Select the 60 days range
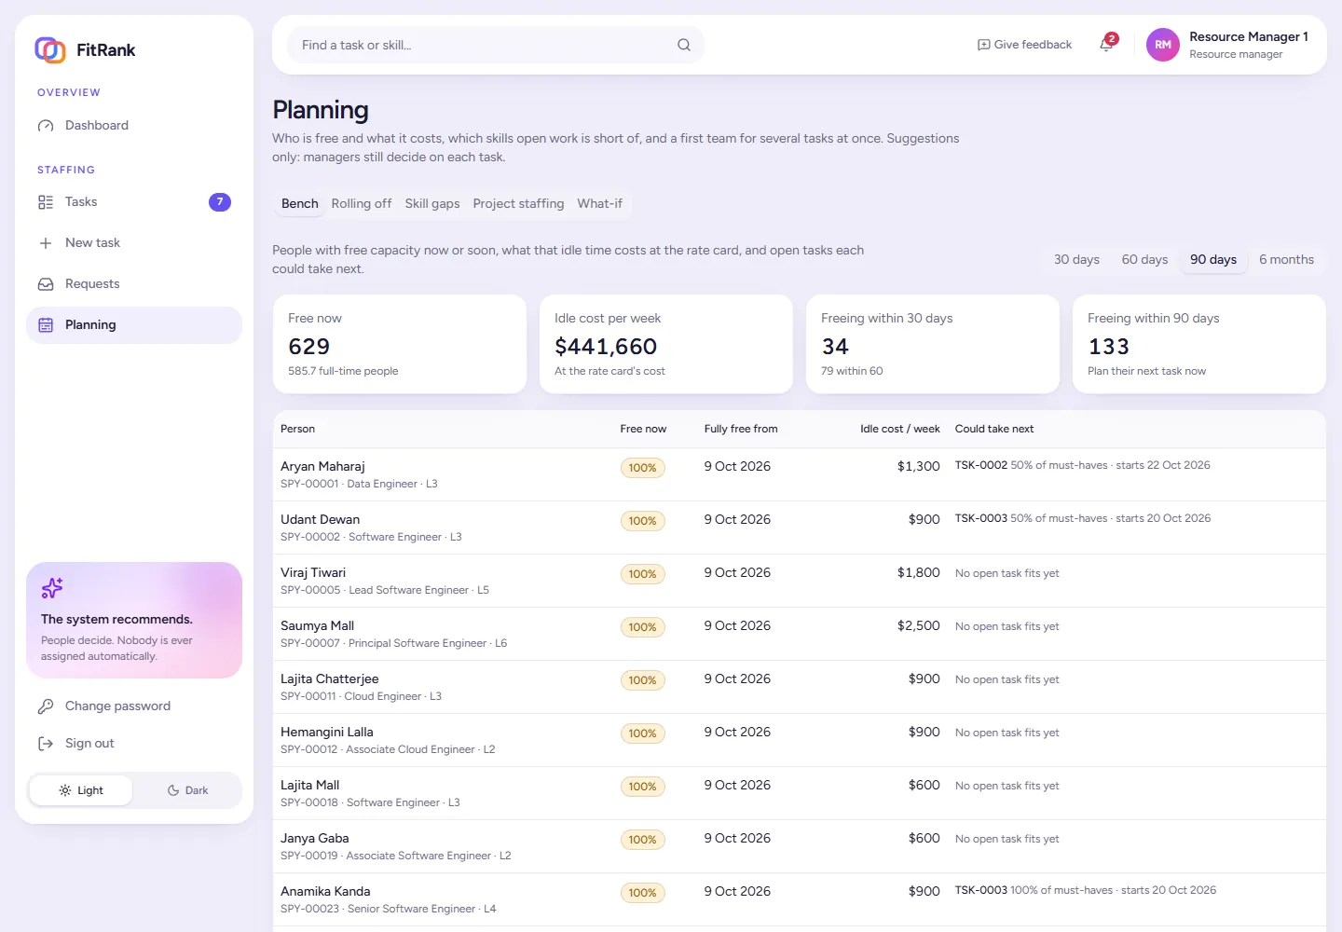 tap(1144, 260)
